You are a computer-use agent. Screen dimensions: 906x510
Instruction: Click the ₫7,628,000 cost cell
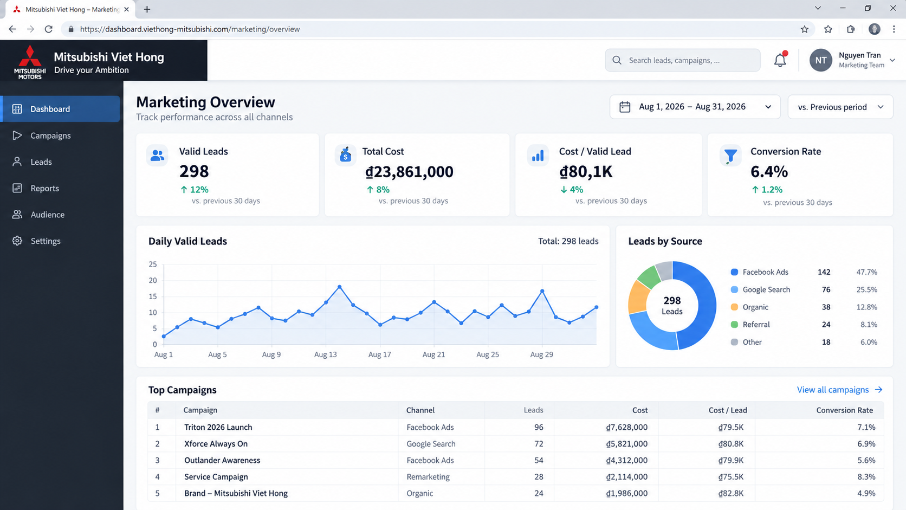626,427
